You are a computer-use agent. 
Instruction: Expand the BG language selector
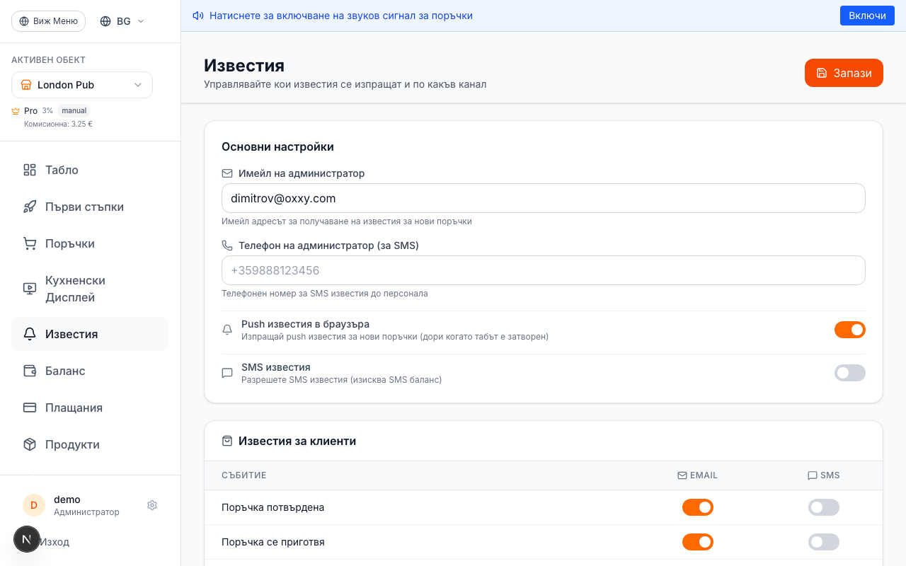pos(121,21)
